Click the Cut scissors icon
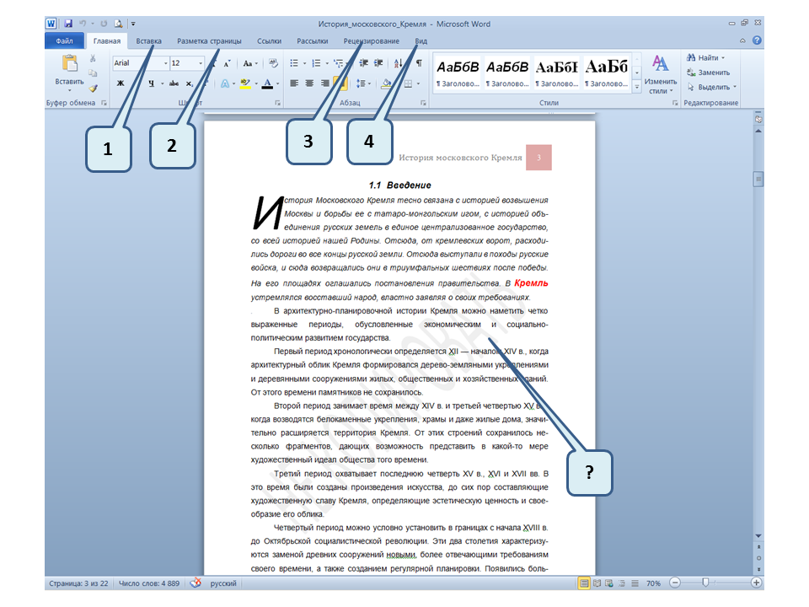The height and width of the screenshot is (607, 809). [x=94, y=60]
